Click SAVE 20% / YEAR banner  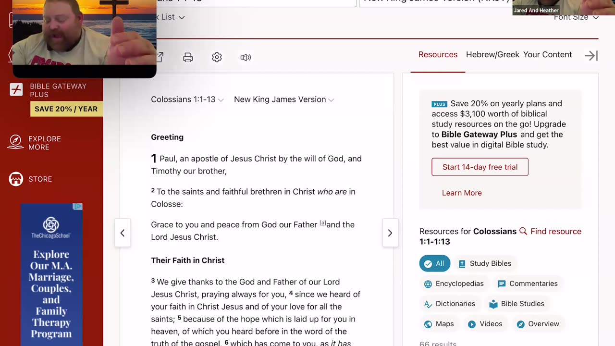[x=66, y=109]
